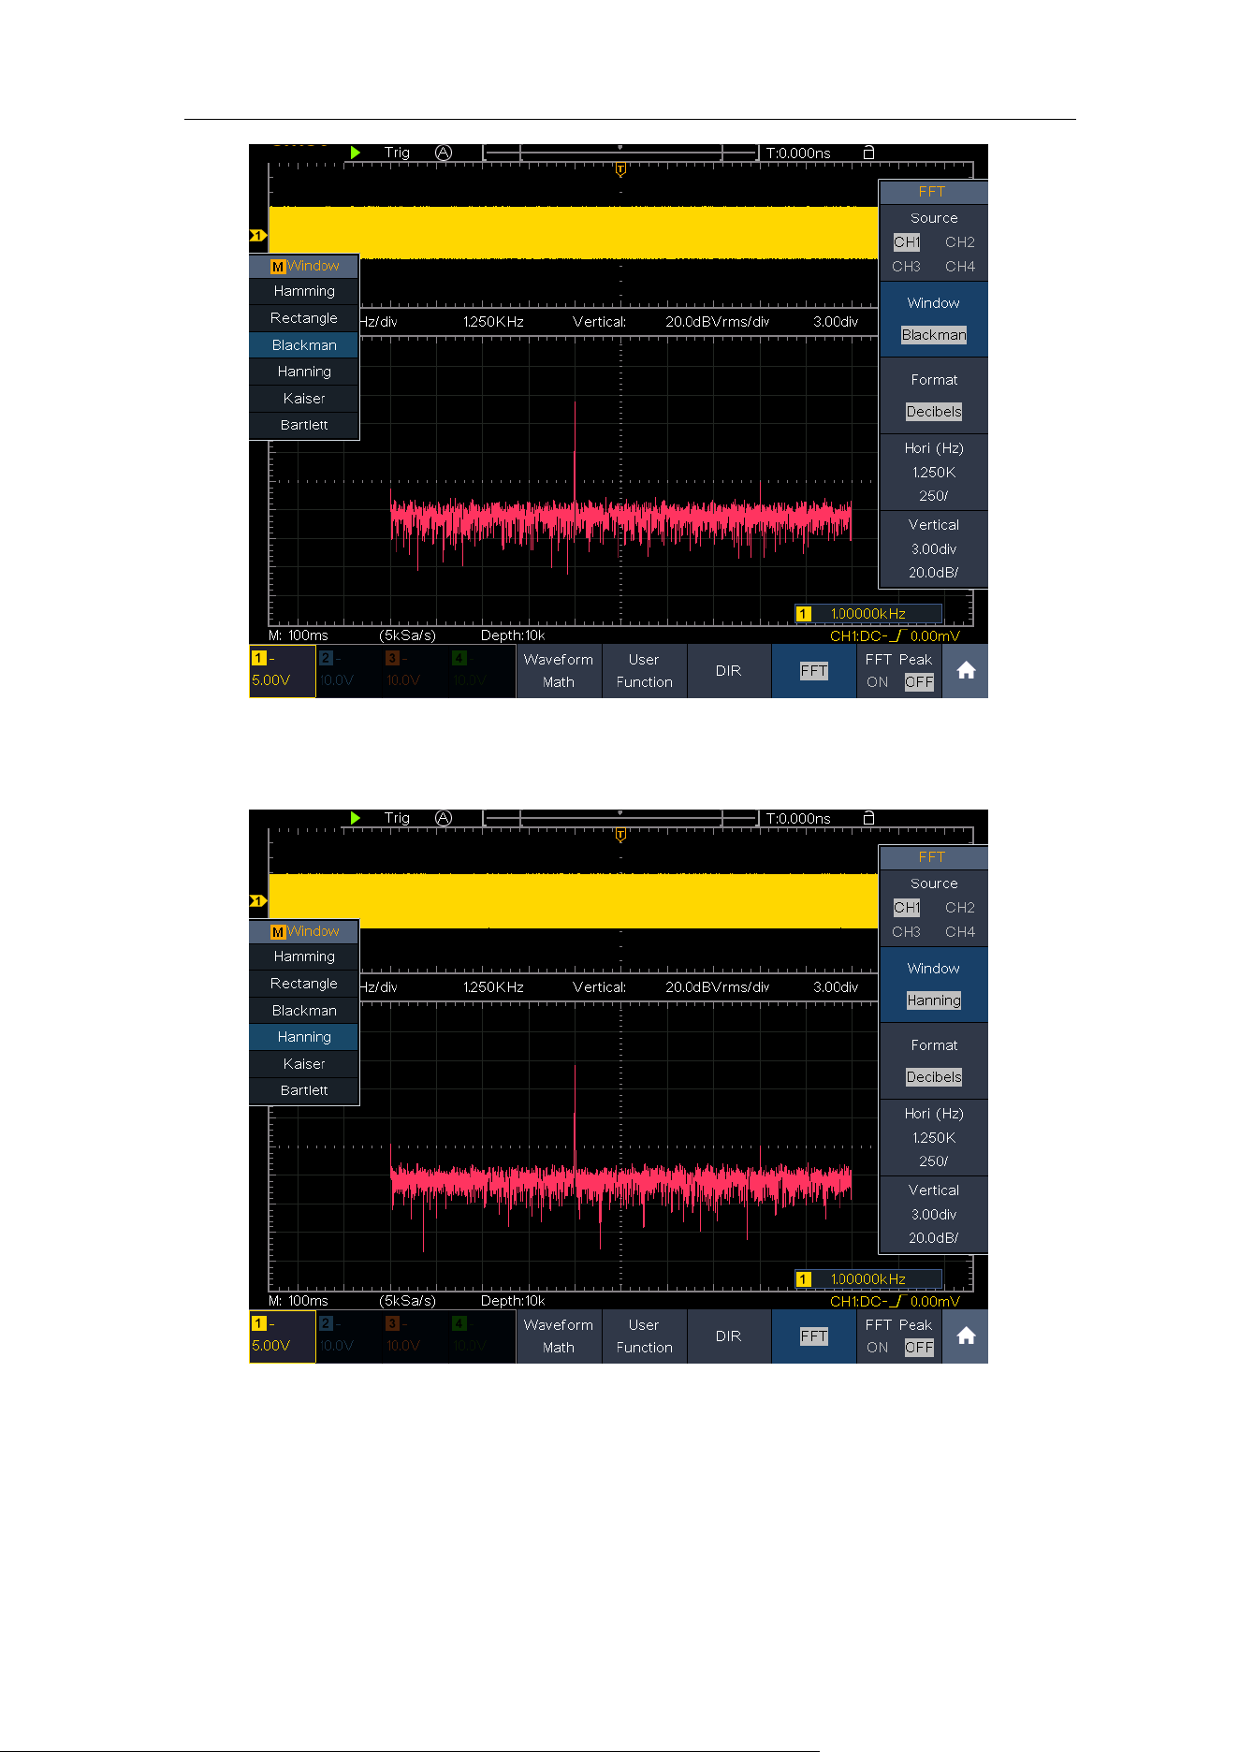Click horizontal position bar atop Blackman screen

pyautogui.click(x=620, y=153)
